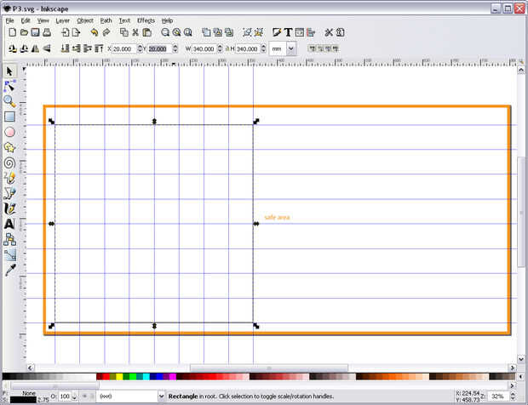The image size is (528, 405).
Task: Select the Pen Bezier tool
Action: 9,193
